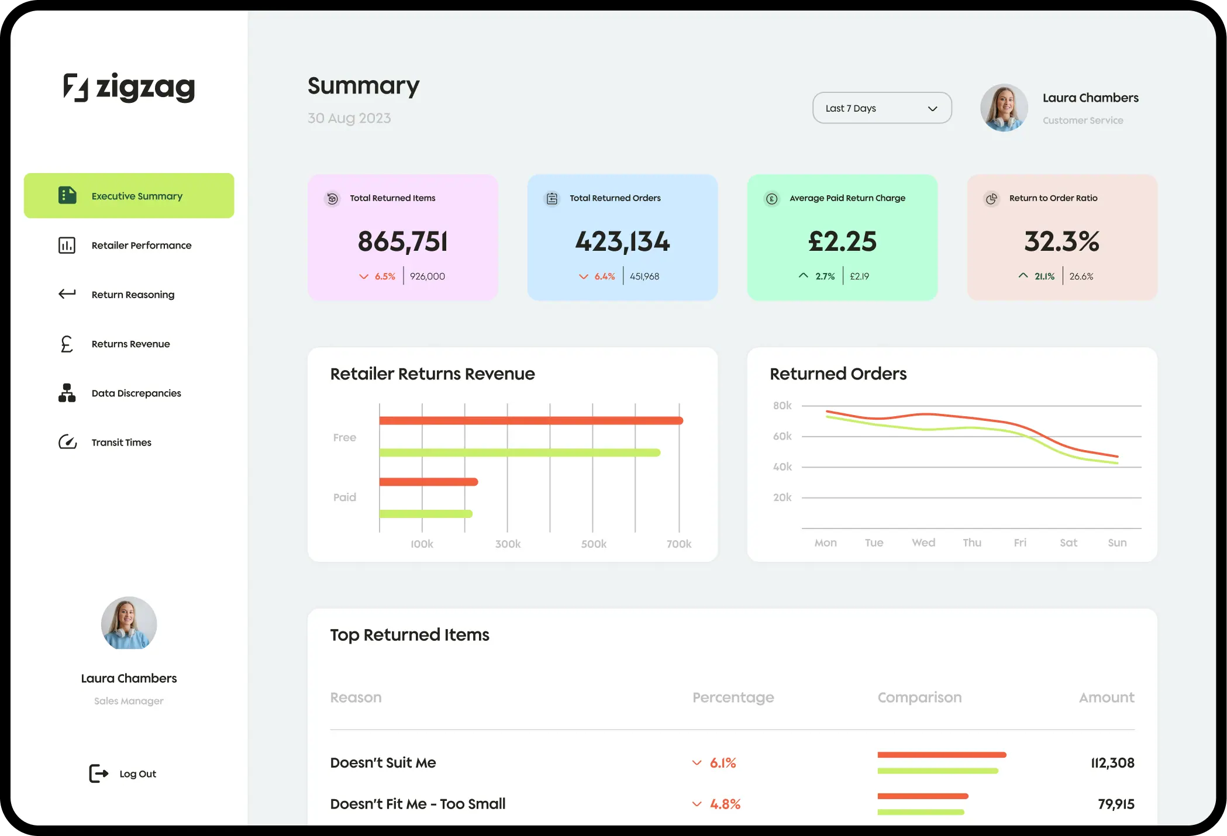This screenshot has width=1227, height=836.
Task: Select the Executive Summary icon in sidebar
Action: (66, 196)
